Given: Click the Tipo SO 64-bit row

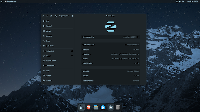Looking at the screenshot, I should tap(111, 76).
